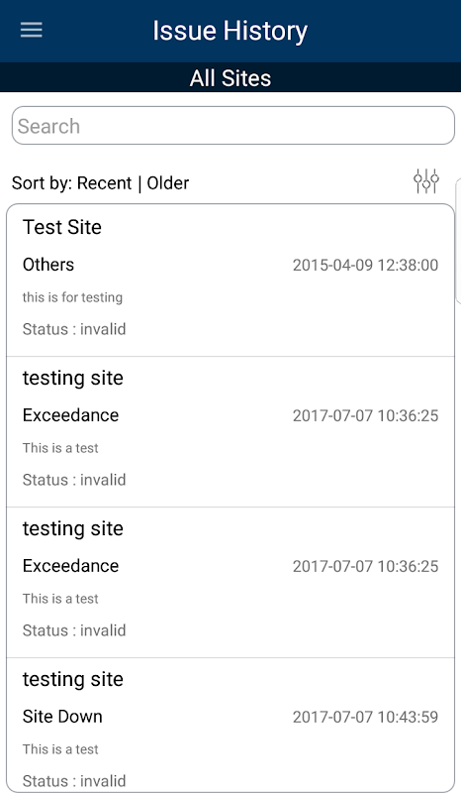461x793 pixels.
Task: Tap the first 2017-07-07 10:36:25 timestamp
Action: coord(366,415)
